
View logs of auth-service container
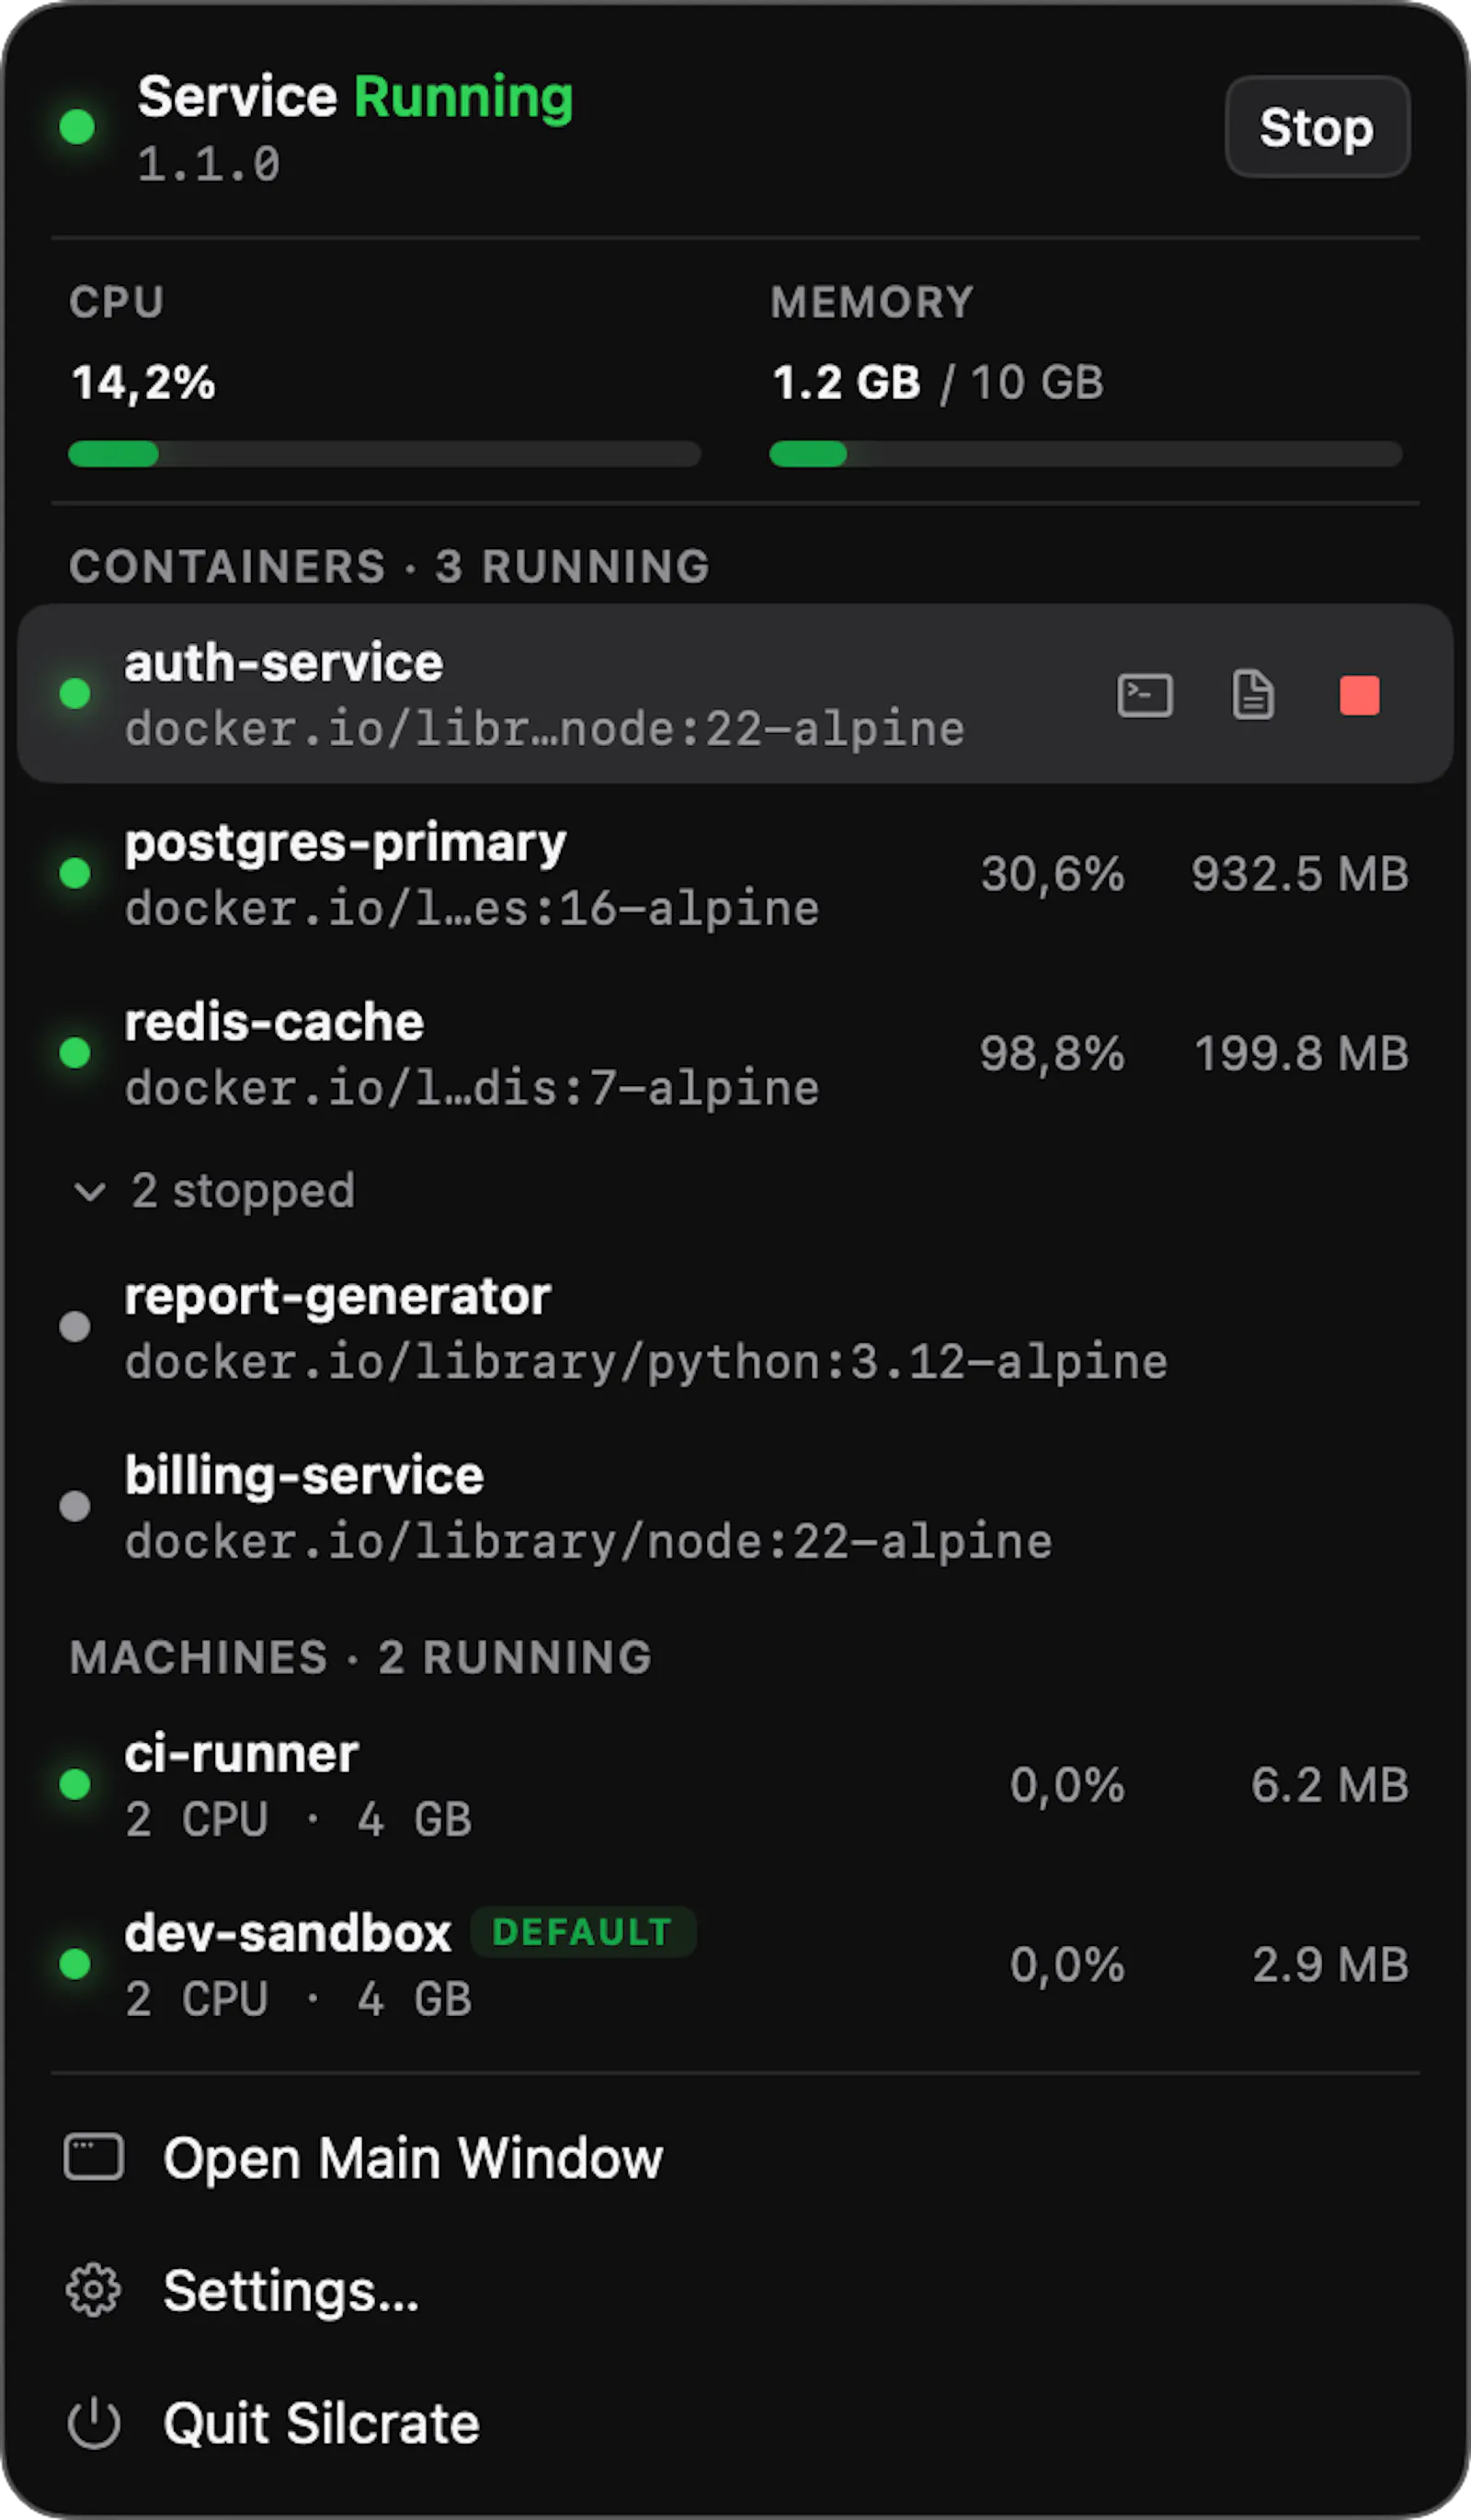click(x=1252, y=695)
